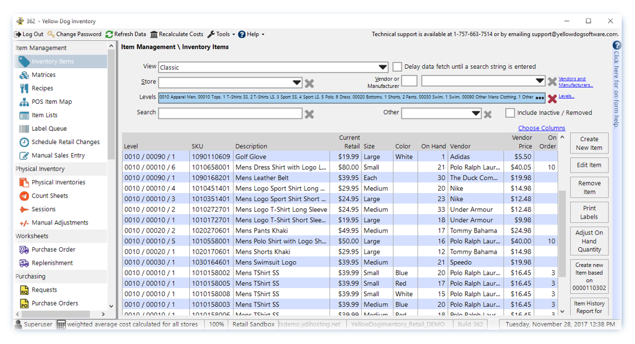Screen dimensions: 635x344
Task: Open the Recipes icon
Action: pyautogui.click(x=25, y=88)
